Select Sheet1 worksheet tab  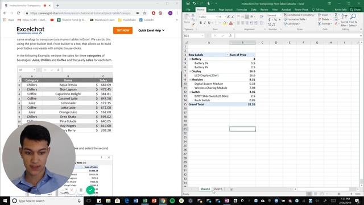pyautogui.click(x=217, y=189)
